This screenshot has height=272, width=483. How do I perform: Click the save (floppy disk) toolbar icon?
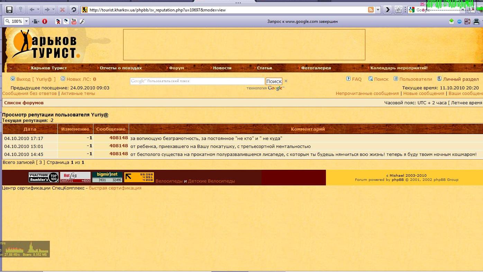(9, 10)
